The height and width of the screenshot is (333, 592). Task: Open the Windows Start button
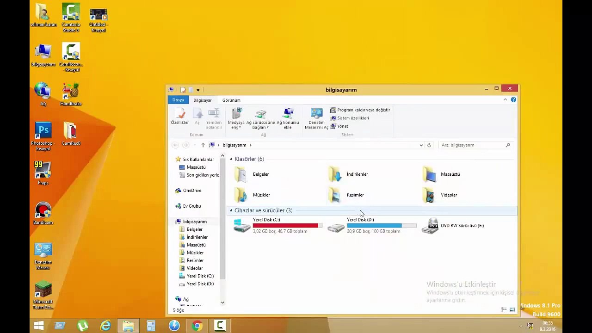pyautogui.click(x=39, y=326)
